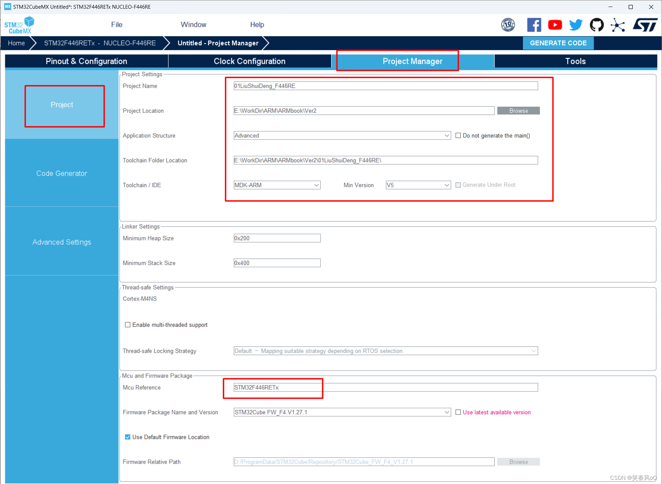Click the Project Location input field
Viewport: 662px width, 484px height.
(x=364, y=111)
